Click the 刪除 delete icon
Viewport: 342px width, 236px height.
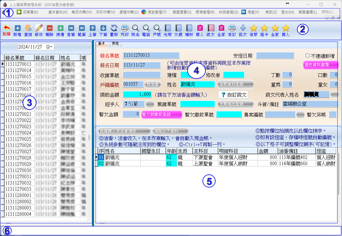(x=49, y=29)
